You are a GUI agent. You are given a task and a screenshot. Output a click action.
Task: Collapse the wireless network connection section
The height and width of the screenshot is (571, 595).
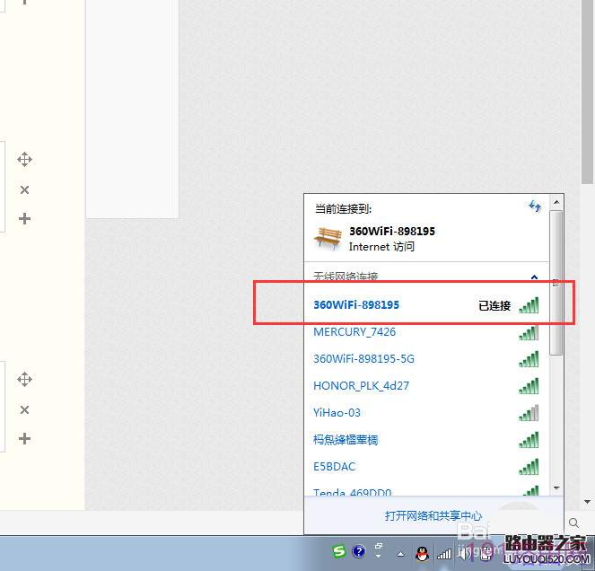[534, 277]
